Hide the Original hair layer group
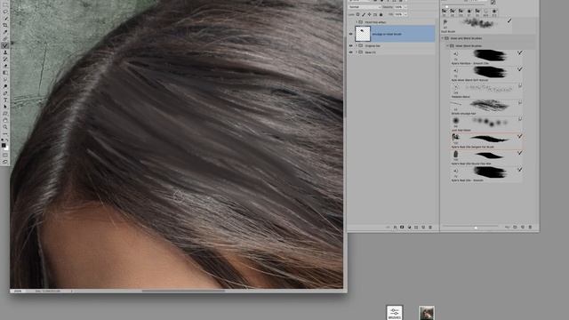 (x=350, y=46)
